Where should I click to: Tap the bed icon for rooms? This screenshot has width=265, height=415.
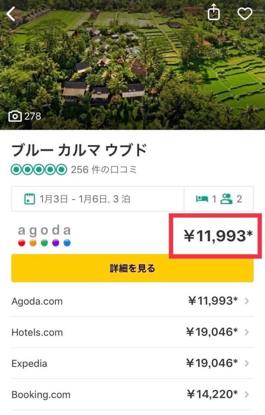pos(202,199)
